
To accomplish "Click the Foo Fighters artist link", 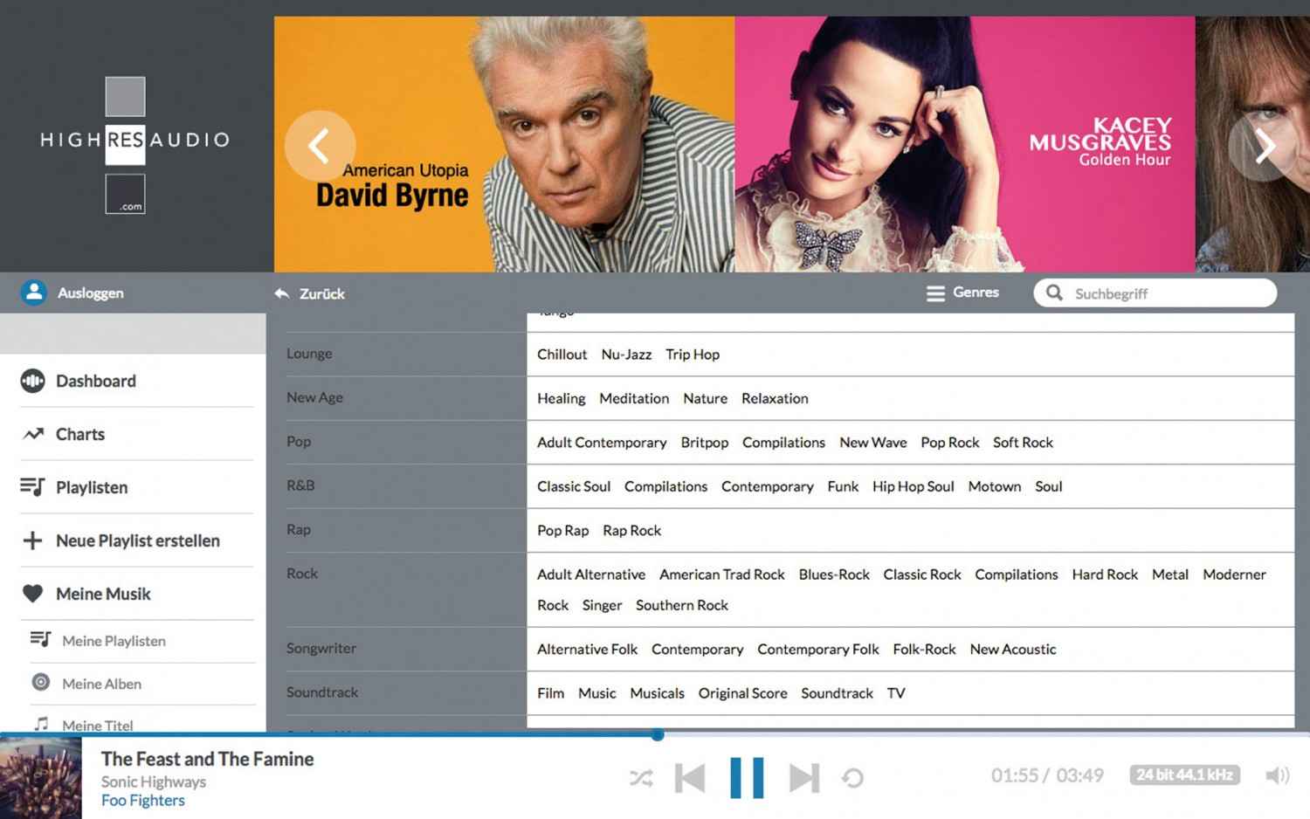I will tap(143, 801).
